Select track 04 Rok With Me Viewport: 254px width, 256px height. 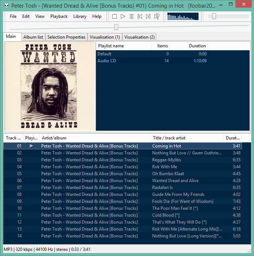pos(122,167)
